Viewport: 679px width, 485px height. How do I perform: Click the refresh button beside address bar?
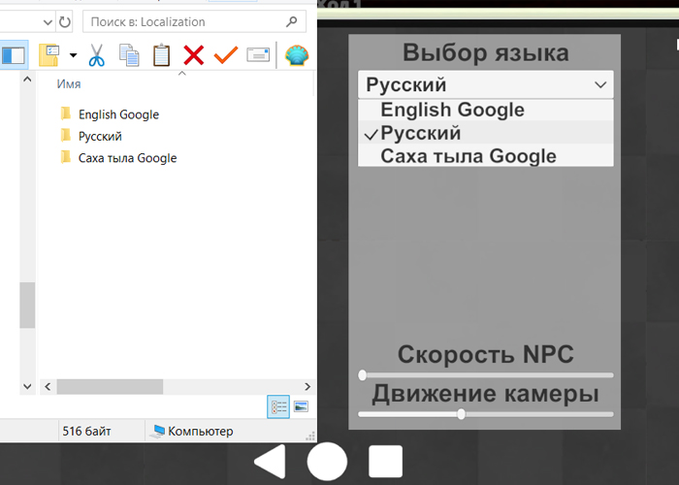(65, 21)
